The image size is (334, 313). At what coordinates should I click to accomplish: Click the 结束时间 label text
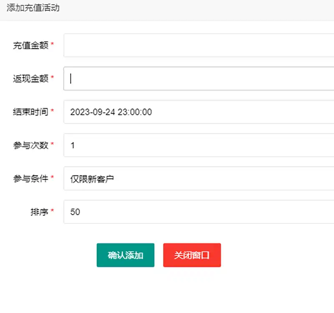[30, 112]
